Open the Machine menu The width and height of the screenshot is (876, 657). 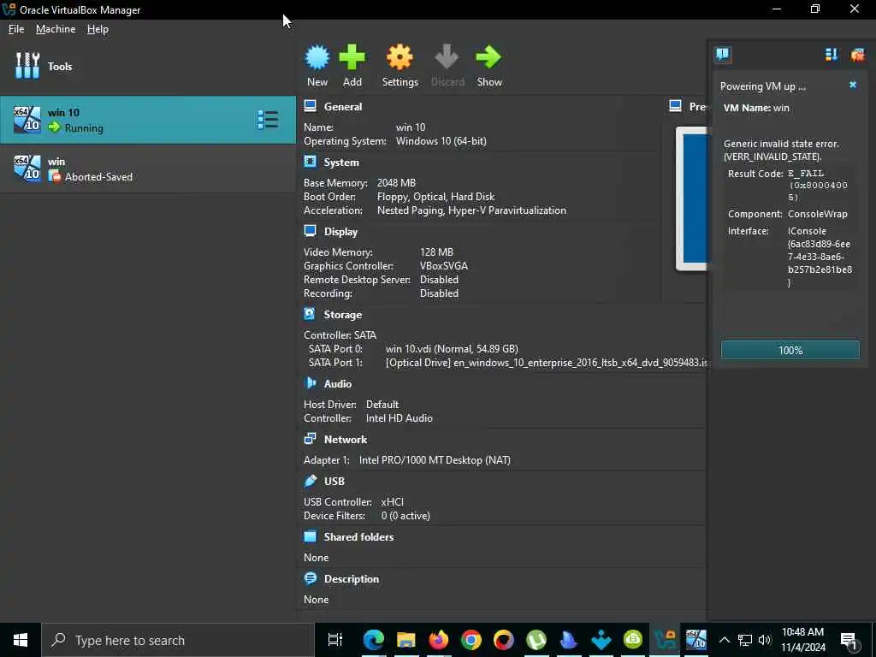click(x=56, y=29)
